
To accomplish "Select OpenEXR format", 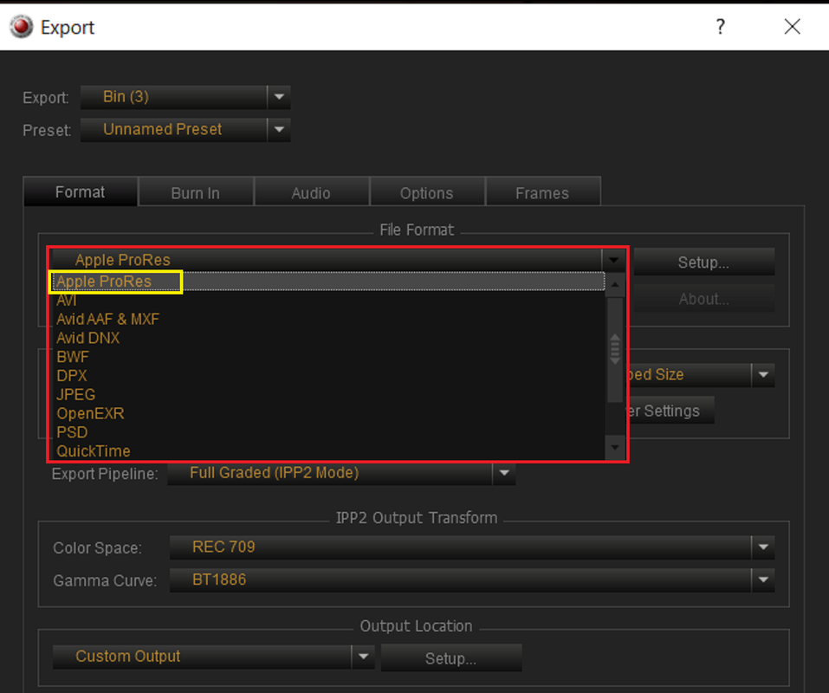I will pyautogui.click(x=327, y=413).
